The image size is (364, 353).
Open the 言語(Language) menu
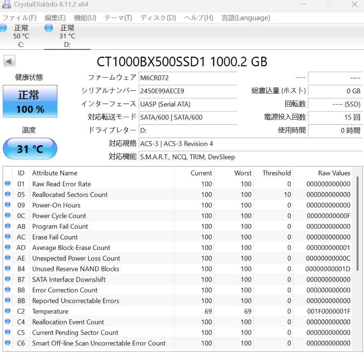[245, 18]
